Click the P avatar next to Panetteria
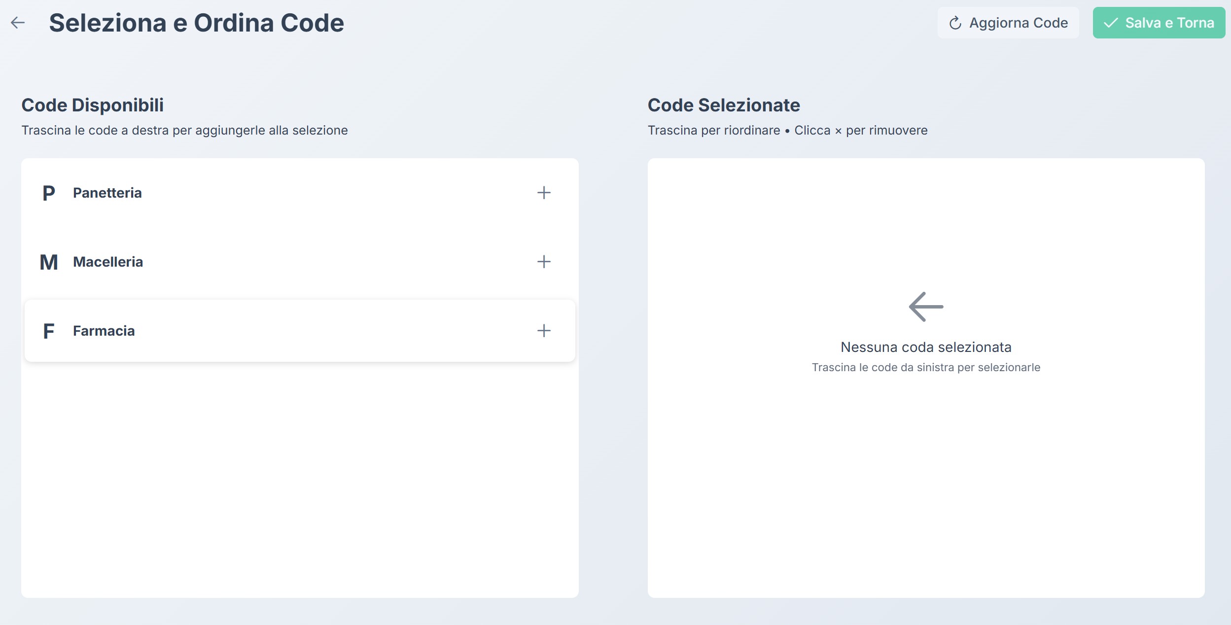Screen dimensions: 1231x625 click(49, 193)
